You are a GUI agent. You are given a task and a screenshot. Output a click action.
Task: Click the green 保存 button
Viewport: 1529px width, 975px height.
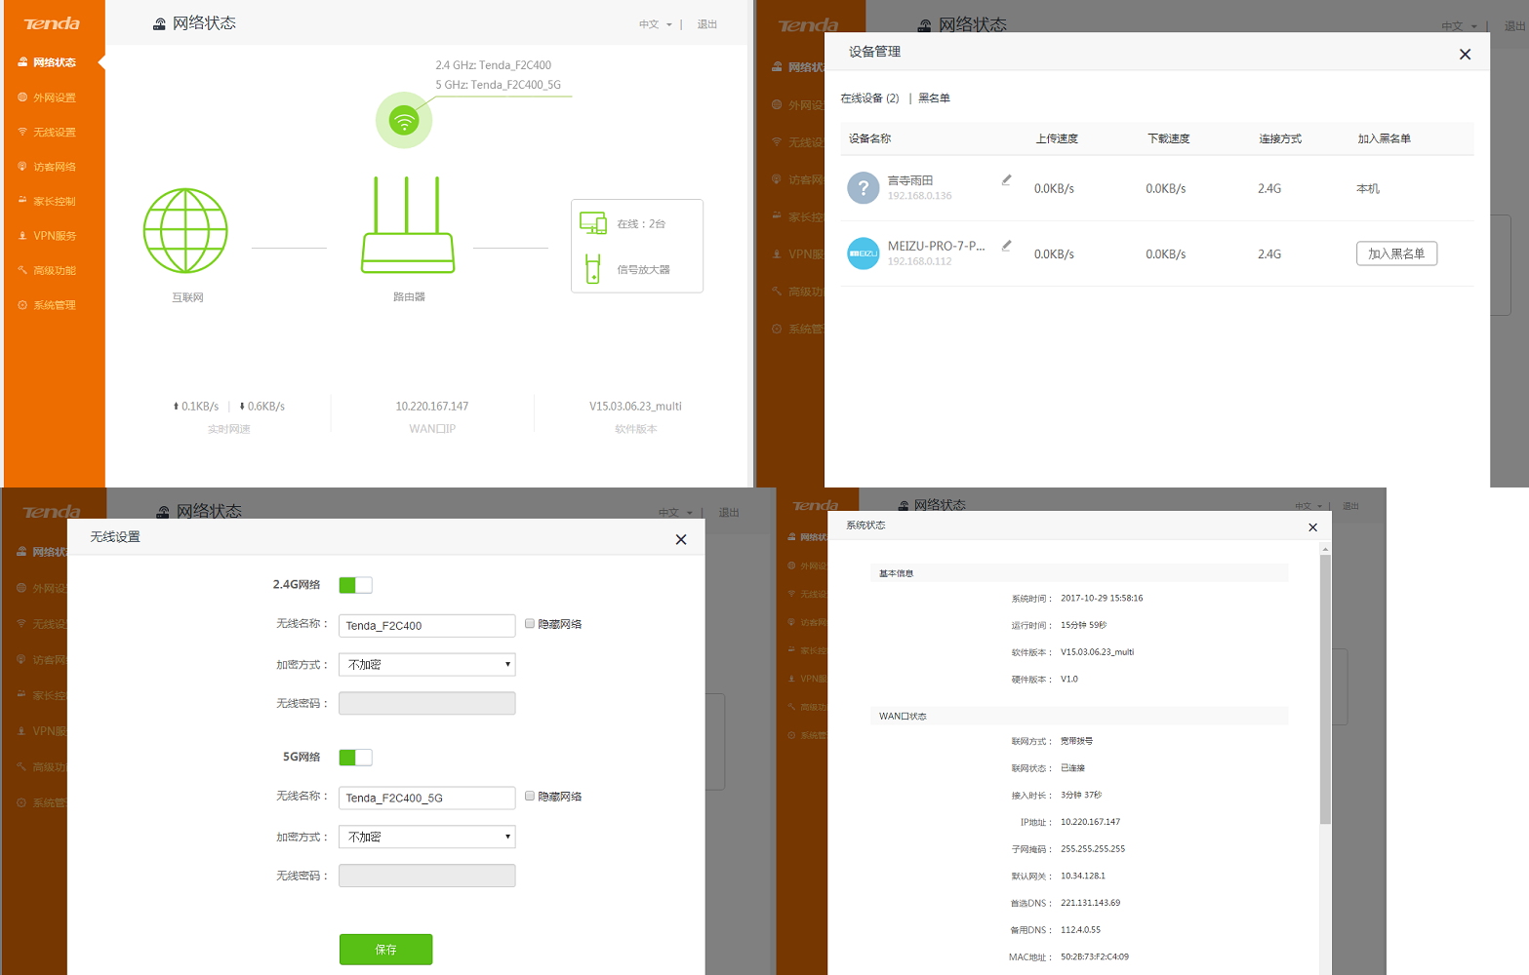(385, 950)
